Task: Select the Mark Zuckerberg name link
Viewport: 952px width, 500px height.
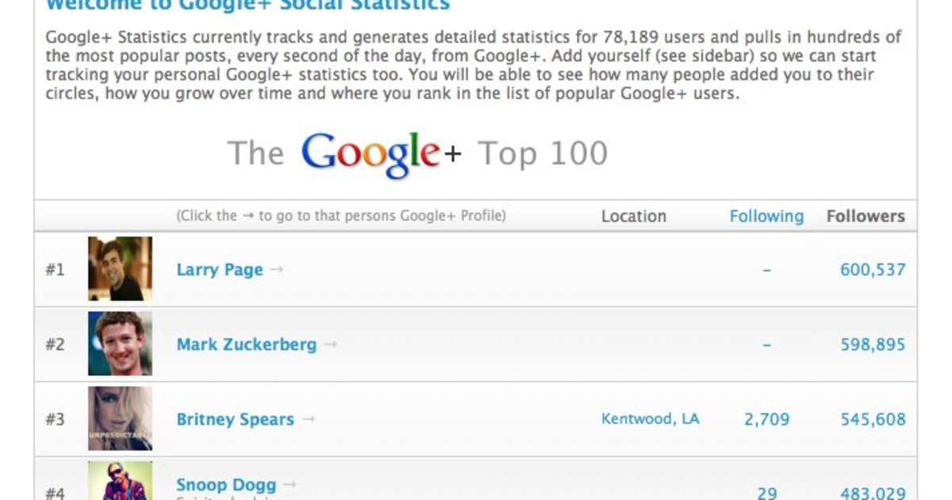Action: coord(246,344)
